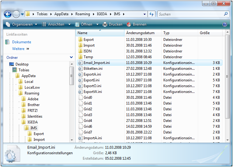Click the Grid2 file icon
Screen dimensions: 233x167
point(81,109)
